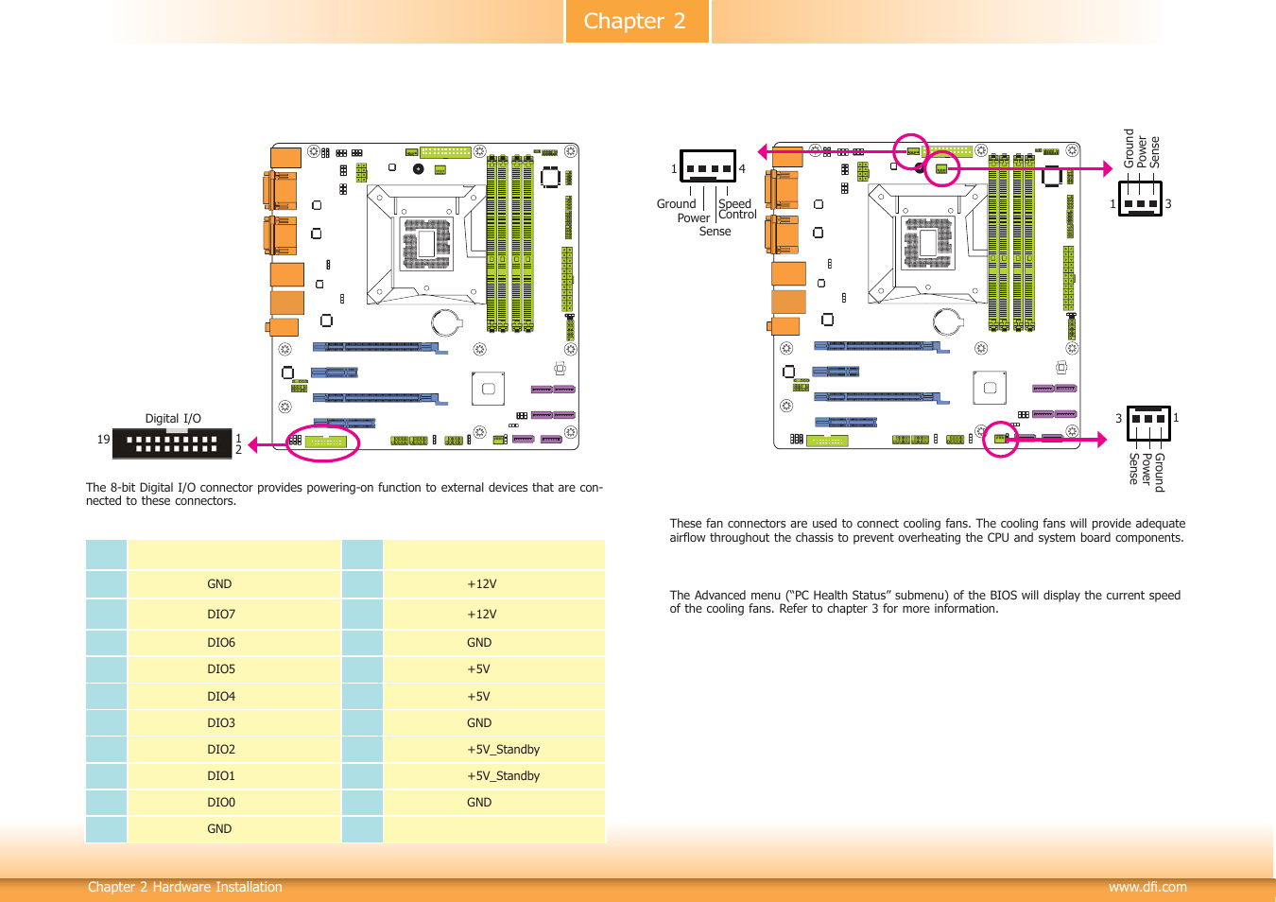Select 'Sense' label under 4-pin fan connector

click(715, 232)
